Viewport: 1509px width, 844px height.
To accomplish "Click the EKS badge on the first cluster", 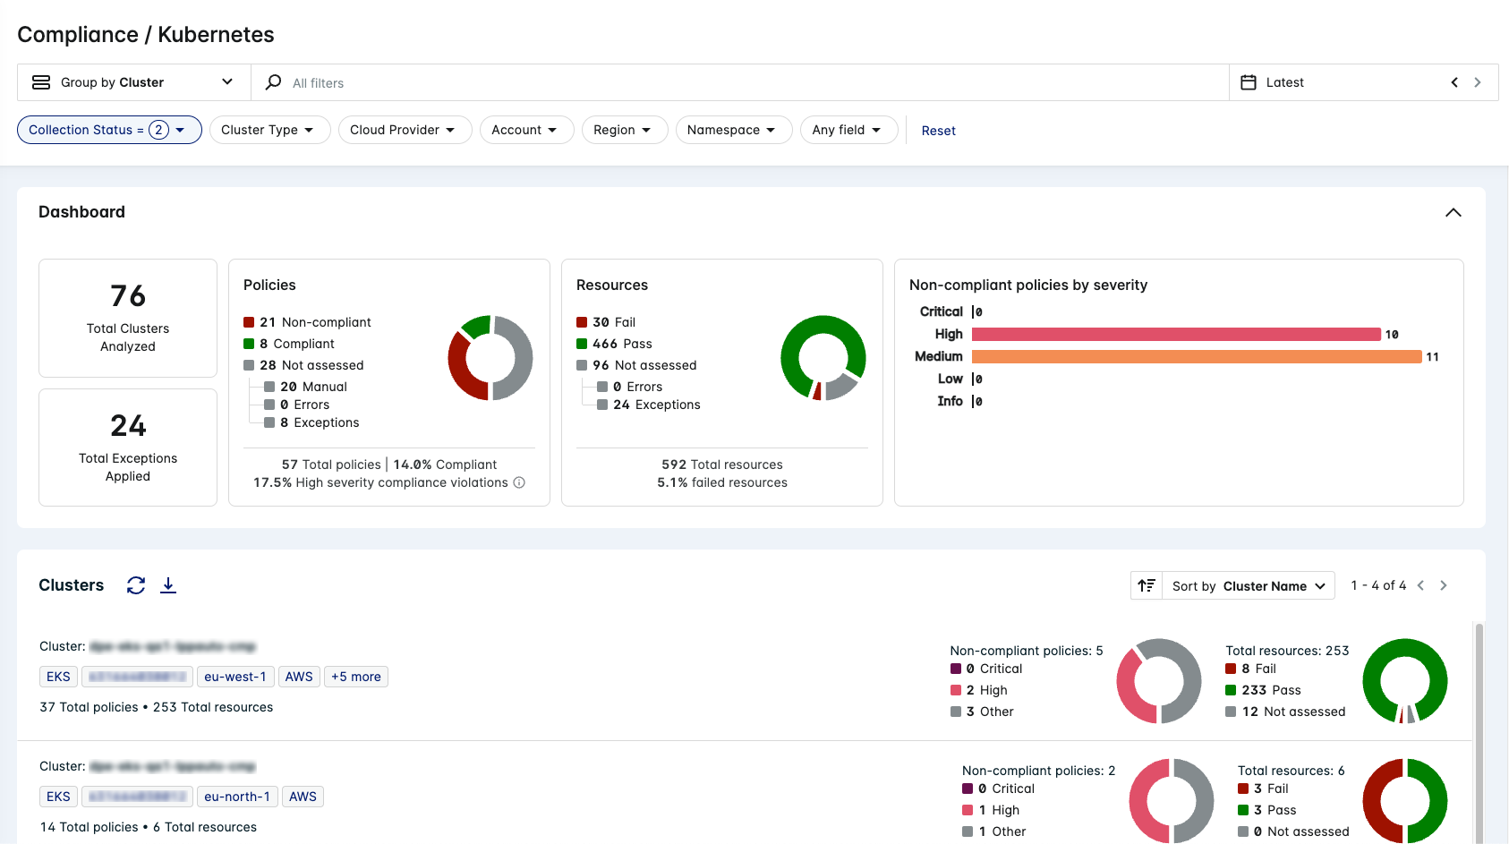I will tap(58, 676).
